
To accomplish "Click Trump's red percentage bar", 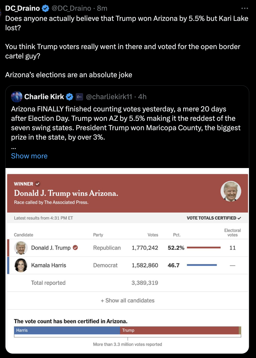I will tap(204, 248).
